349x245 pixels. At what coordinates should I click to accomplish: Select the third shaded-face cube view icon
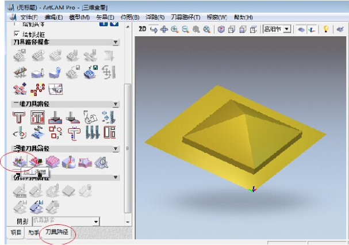[x=243, y=29]
